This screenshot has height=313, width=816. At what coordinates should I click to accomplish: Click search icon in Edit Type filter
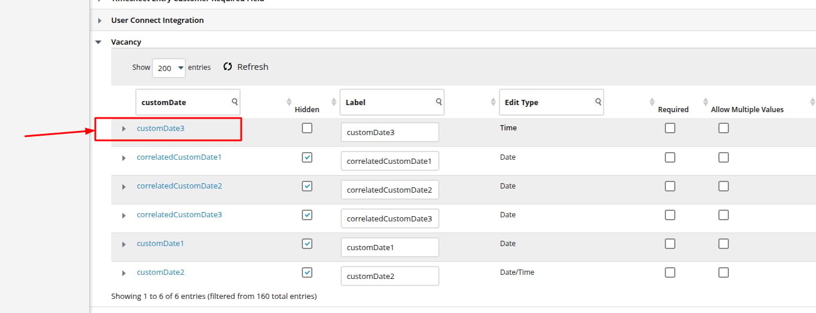(x=598, y=102)
